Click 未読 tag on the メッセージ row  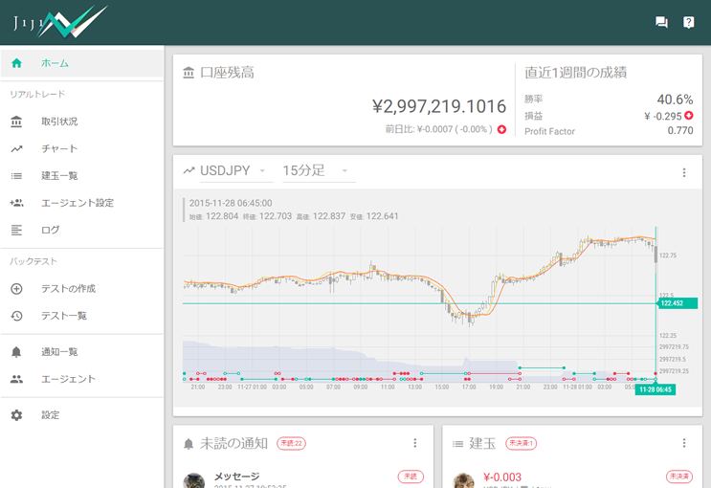coord(411,477)
